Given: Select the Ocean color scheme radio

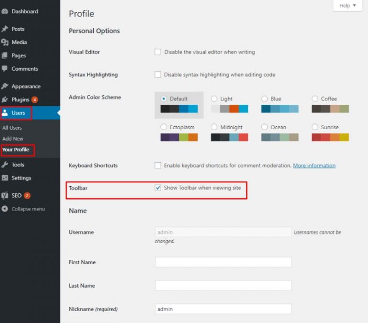Looking at the screenshot, I should [264, 127].
